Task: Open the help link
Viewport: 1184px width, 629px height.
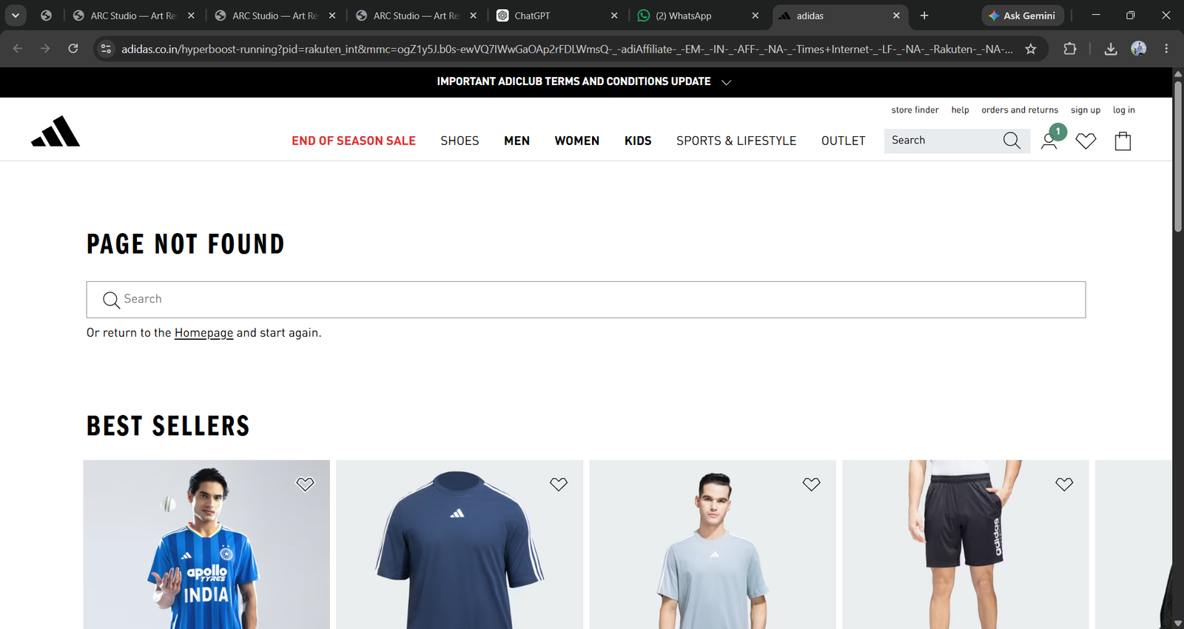Action: 960,110
